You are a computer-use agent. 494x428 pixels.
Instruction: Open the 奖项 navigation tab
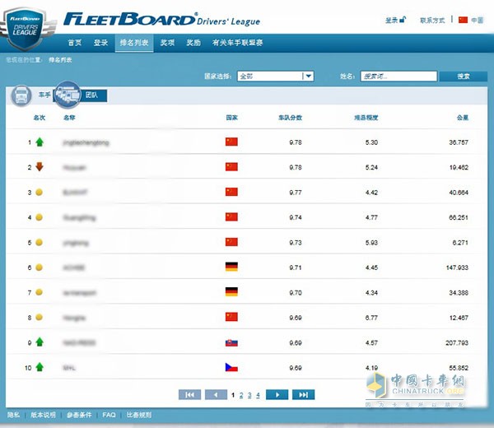coord(167,42)
